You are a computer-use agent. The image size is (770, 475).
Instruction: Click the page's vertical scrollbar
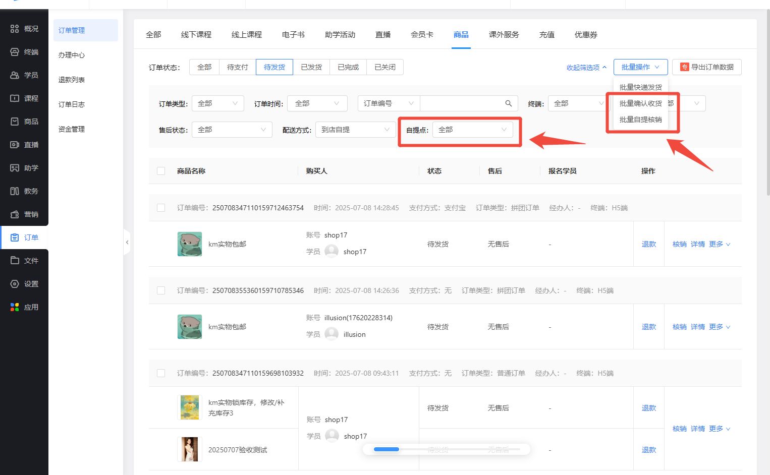767,101
